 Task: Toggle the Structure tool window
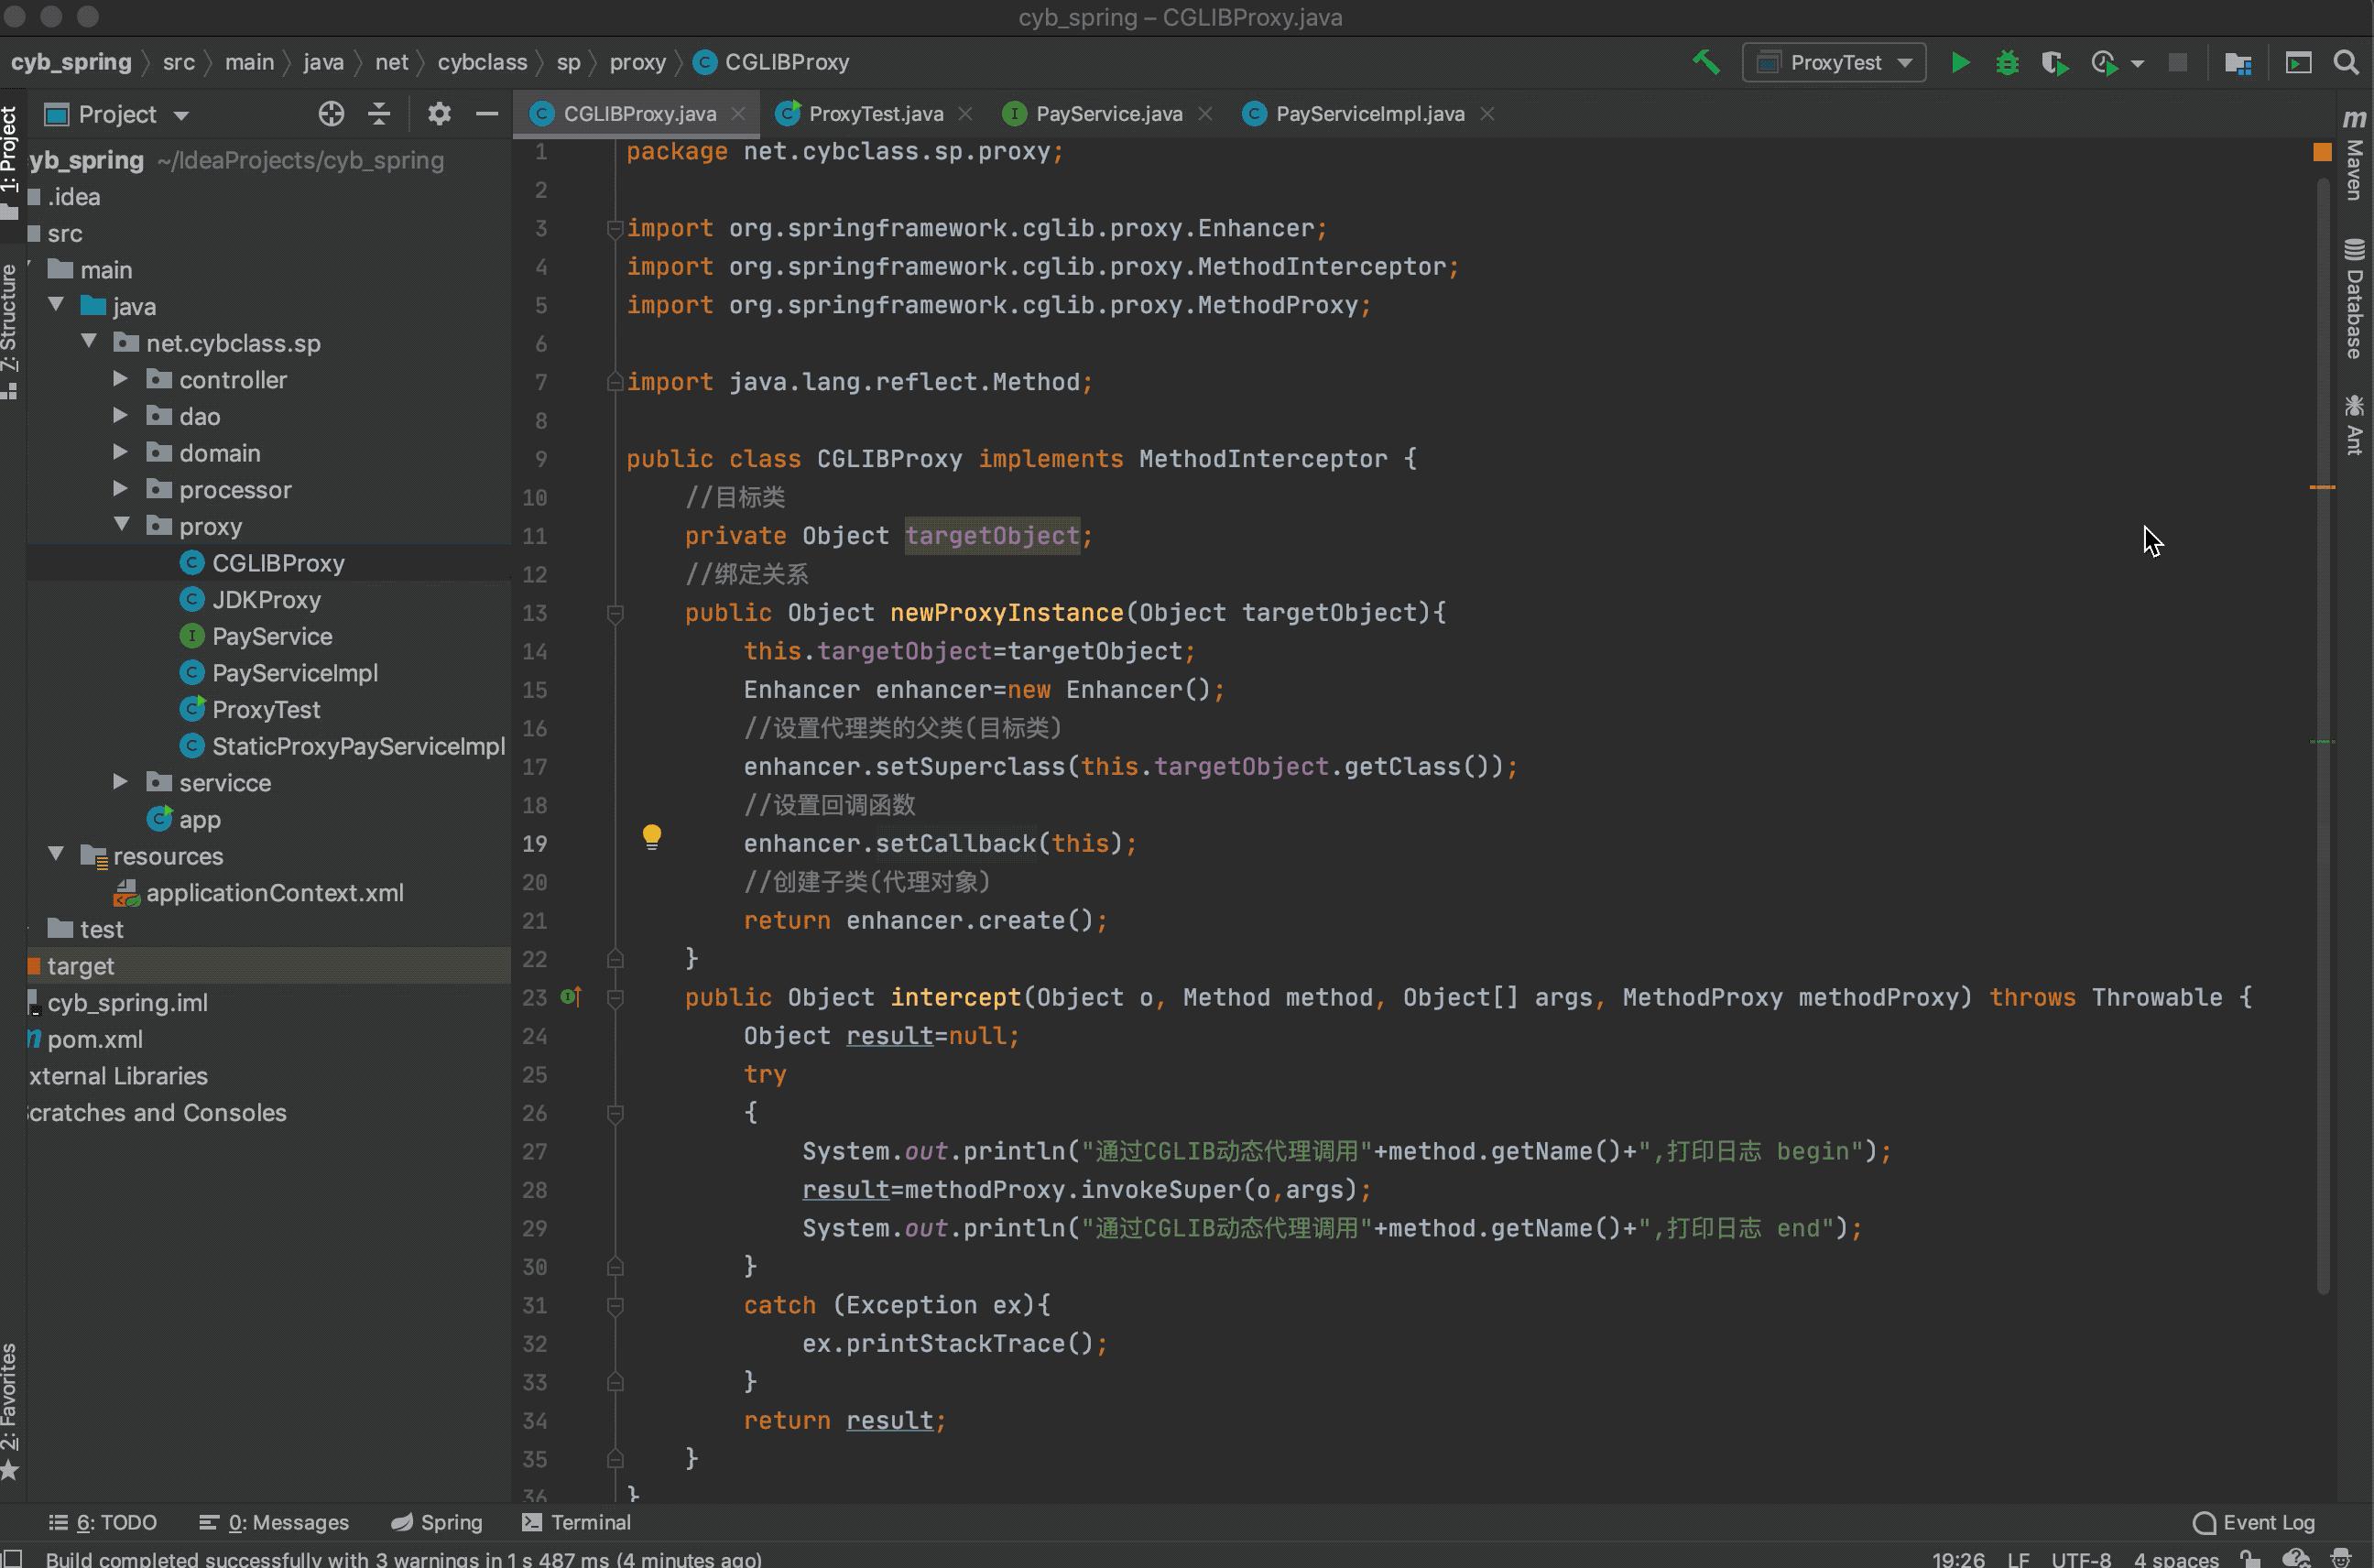tap(10, 328)
